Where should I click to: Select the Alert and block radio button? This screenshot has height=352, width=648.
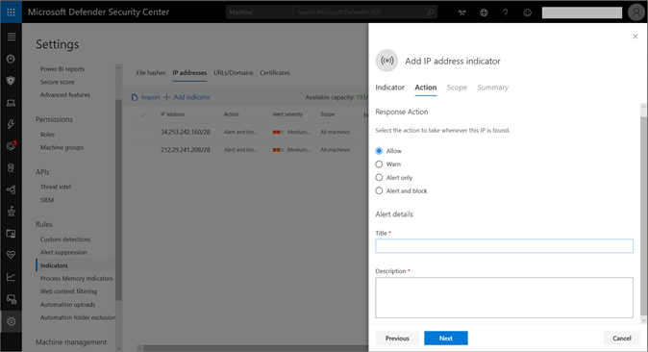(x=379, y=190)
